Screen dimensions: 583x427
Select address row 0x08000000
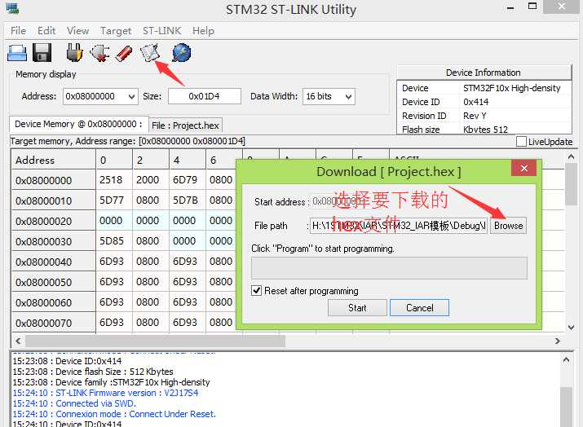[53, 180]
